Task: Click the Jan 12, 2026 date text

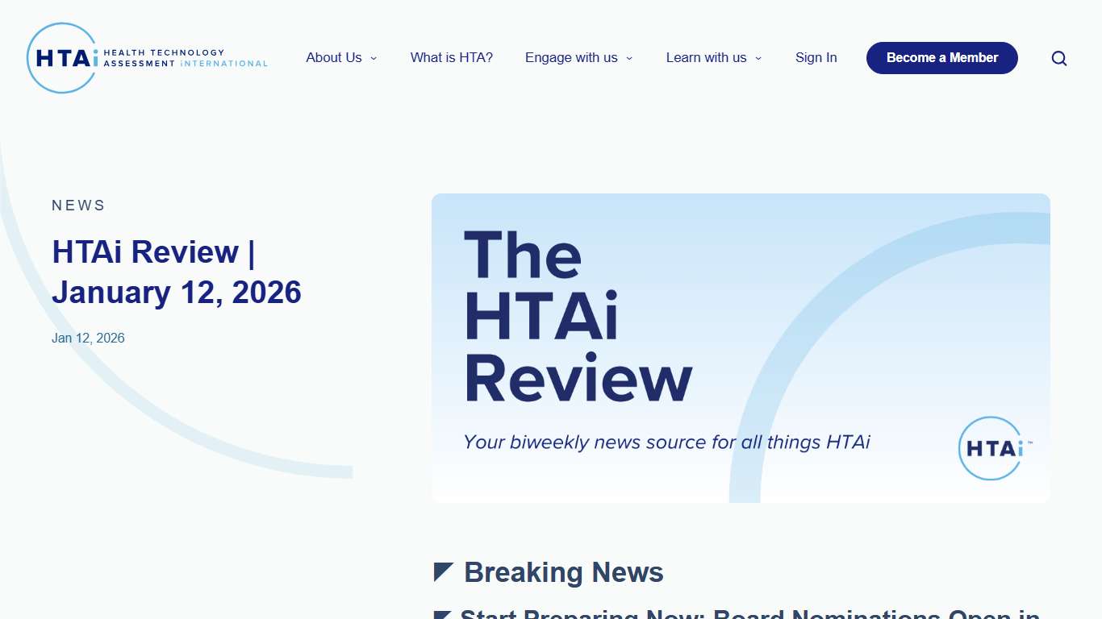Action: [88, 338]
